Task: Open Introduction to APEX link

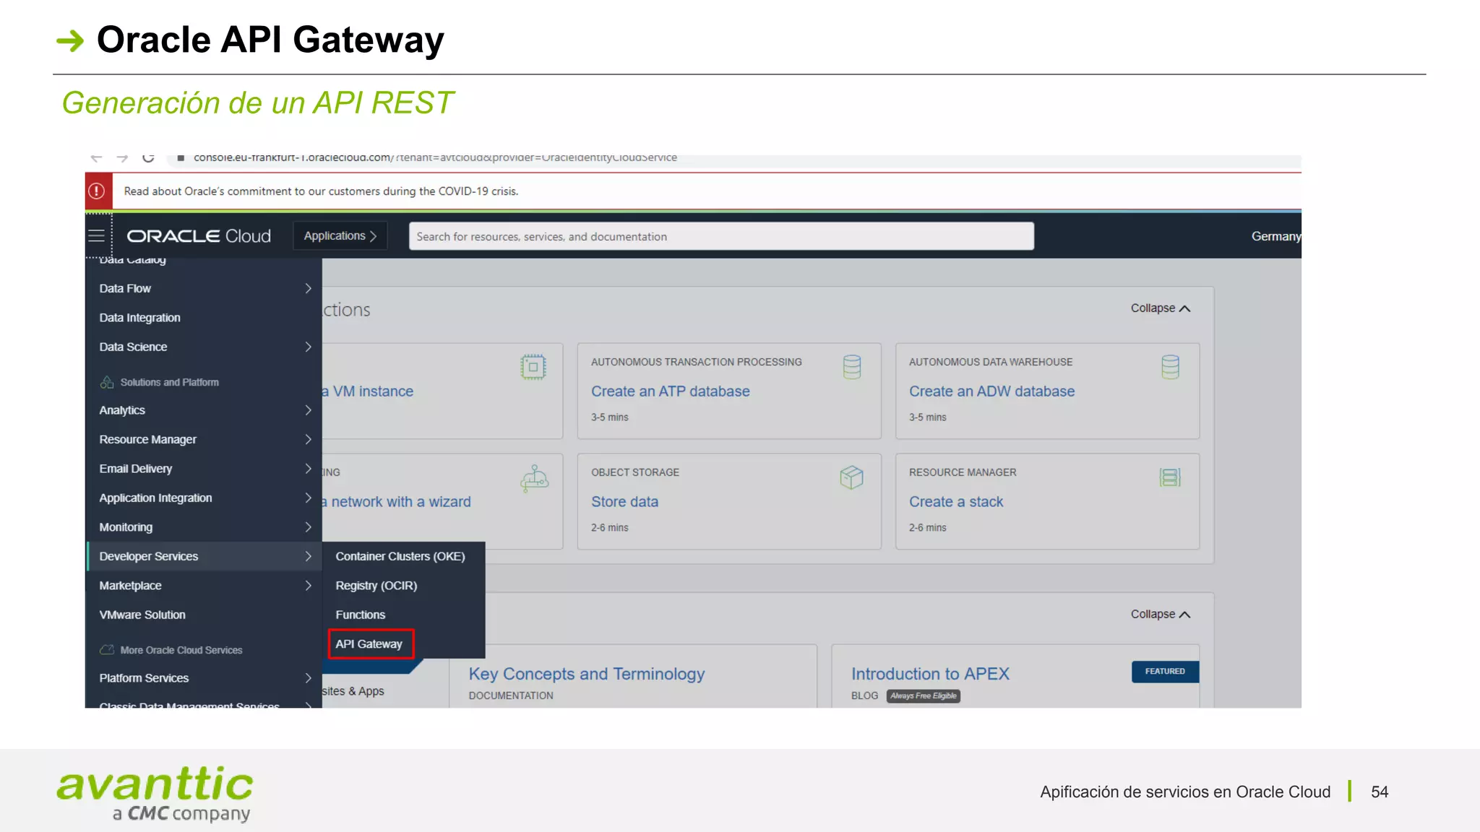Action: click(x=929, y=674)
